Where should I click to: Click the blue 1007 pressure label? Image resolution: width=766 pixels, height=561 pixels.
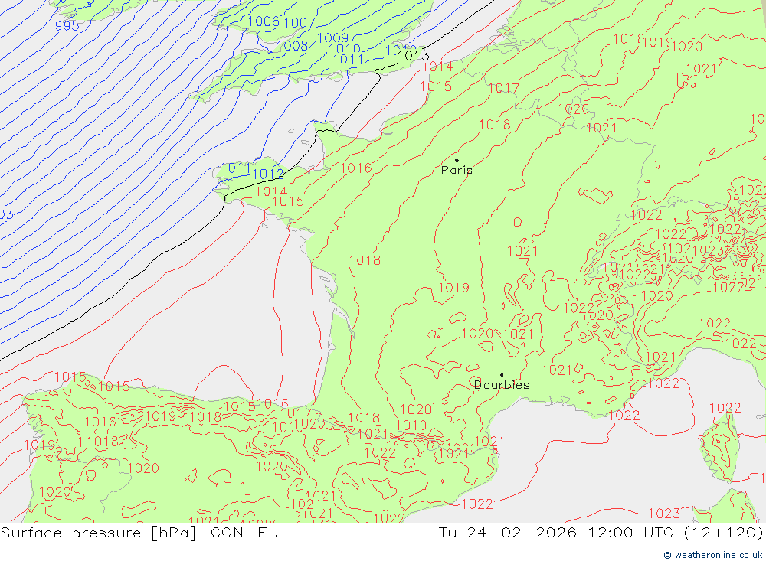pyautogui.click(x=300, y=22)
